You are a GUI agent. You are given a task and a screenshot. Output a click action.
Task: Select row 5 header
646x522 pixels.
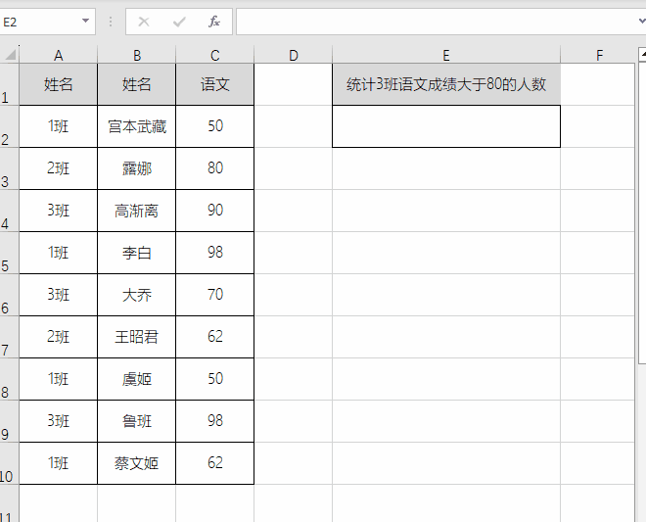pyautogui.click(x=9, y=253)
